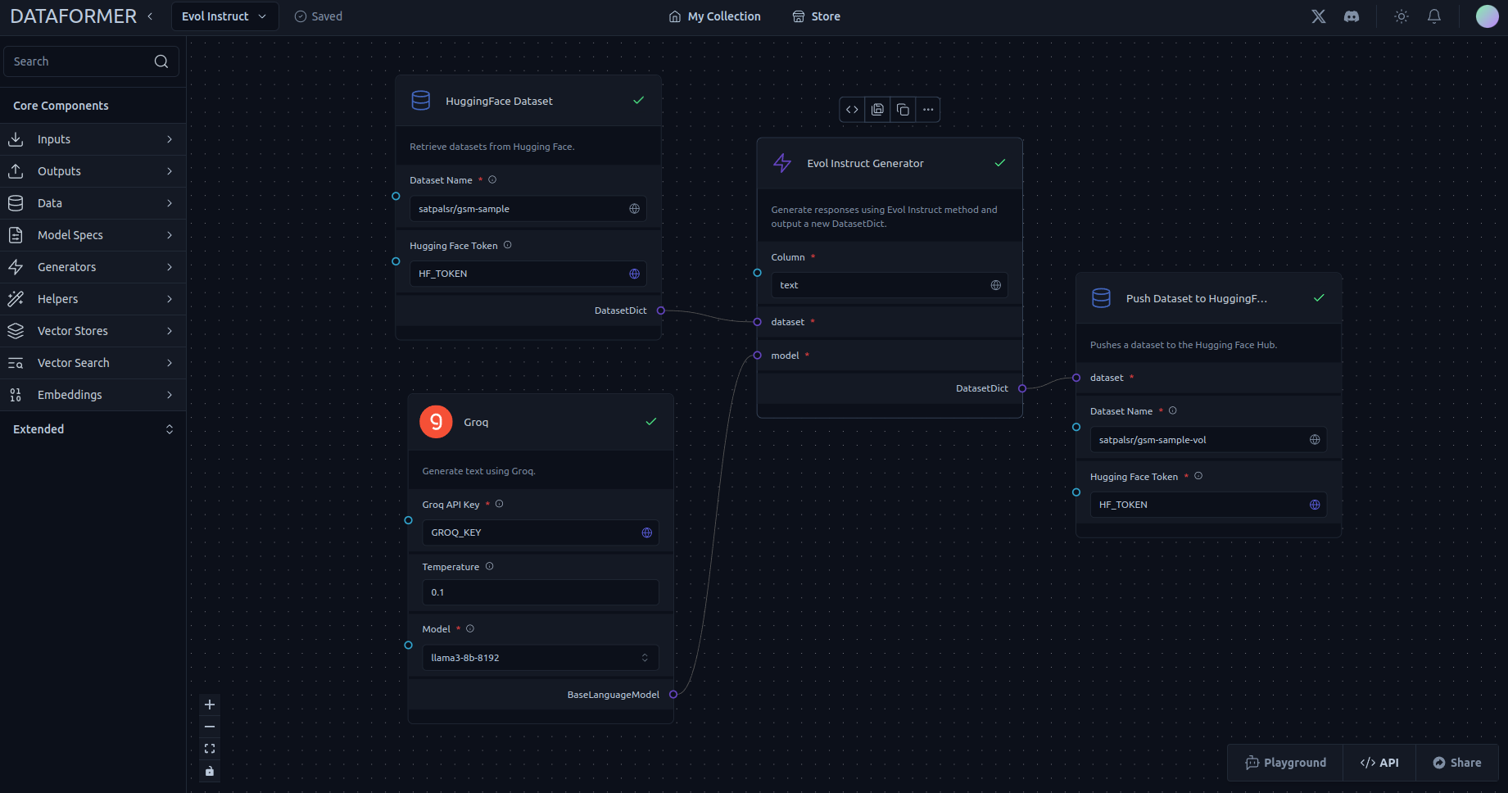Zoom in with the plus canvas control
This screenshot has height=793, width=1508.
[210, 705]
